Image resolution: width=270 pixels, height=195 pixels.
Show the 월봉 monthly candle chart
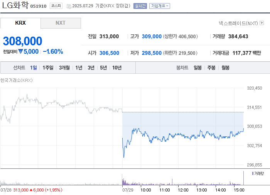[225, 68]
